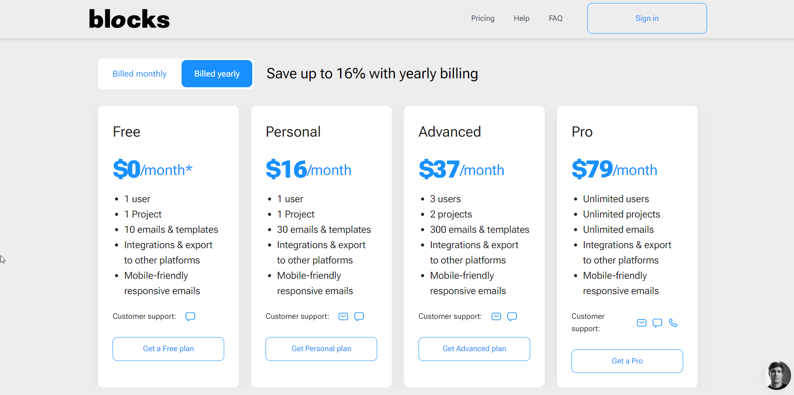The image size is (794, 395).
Task: Open the Pricing page from navigation
Action: [x=482, y=18]
